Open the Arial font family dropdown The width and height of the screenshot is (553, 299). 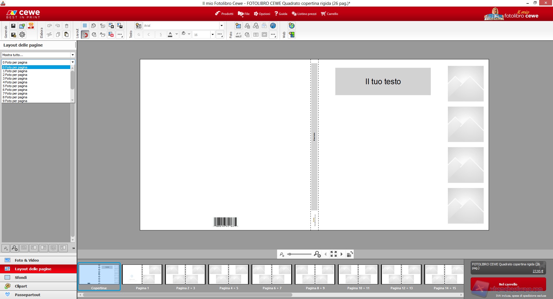(221, 26)
